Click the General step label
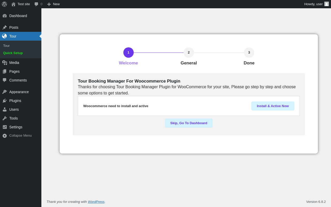Image resolution: width=331 pixels, height=207 pixels. click(x=189, y=63)
